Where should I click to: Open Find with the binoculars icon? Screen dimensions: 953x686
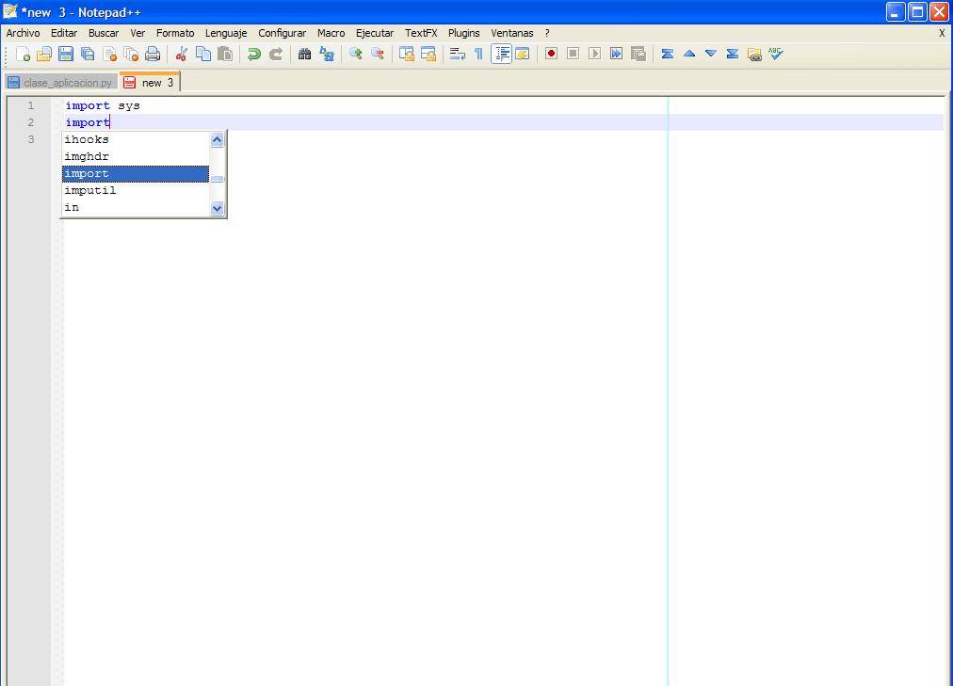pyautogui.click(x=304, y=54)
